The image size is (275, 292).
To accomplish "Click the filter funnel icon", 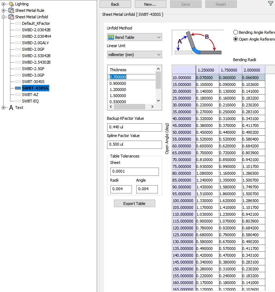I will click(270, 4).
